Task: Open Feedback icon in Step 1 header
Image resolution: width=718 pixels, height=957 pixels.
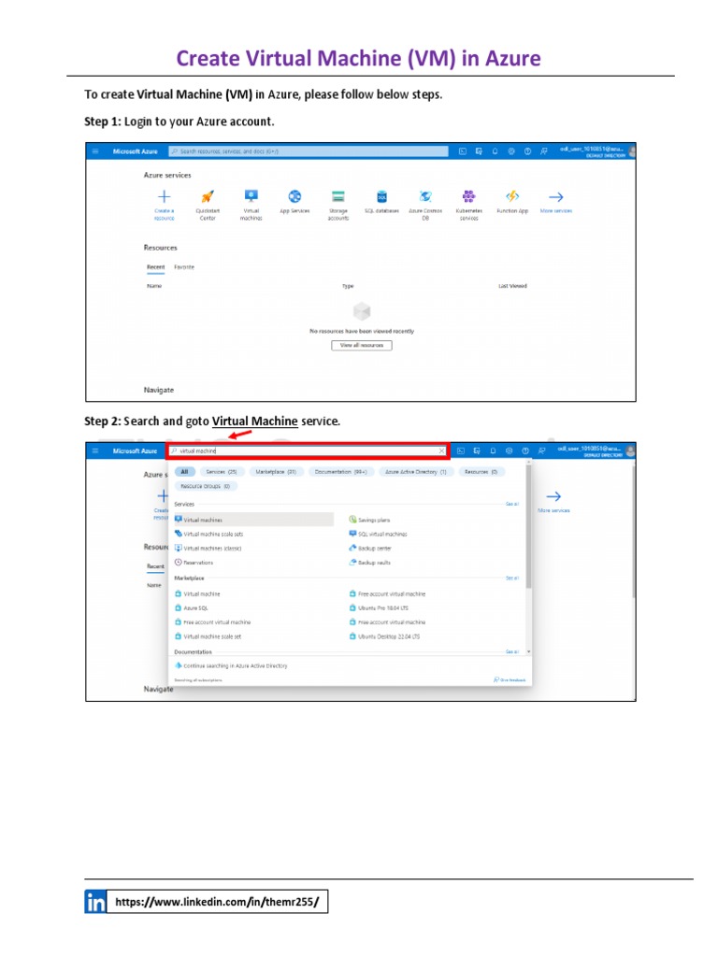Action: coord(543,151)
